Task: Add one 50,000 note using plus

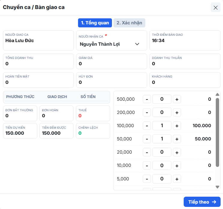Action: pyautogui.click(x=177, y=139)
